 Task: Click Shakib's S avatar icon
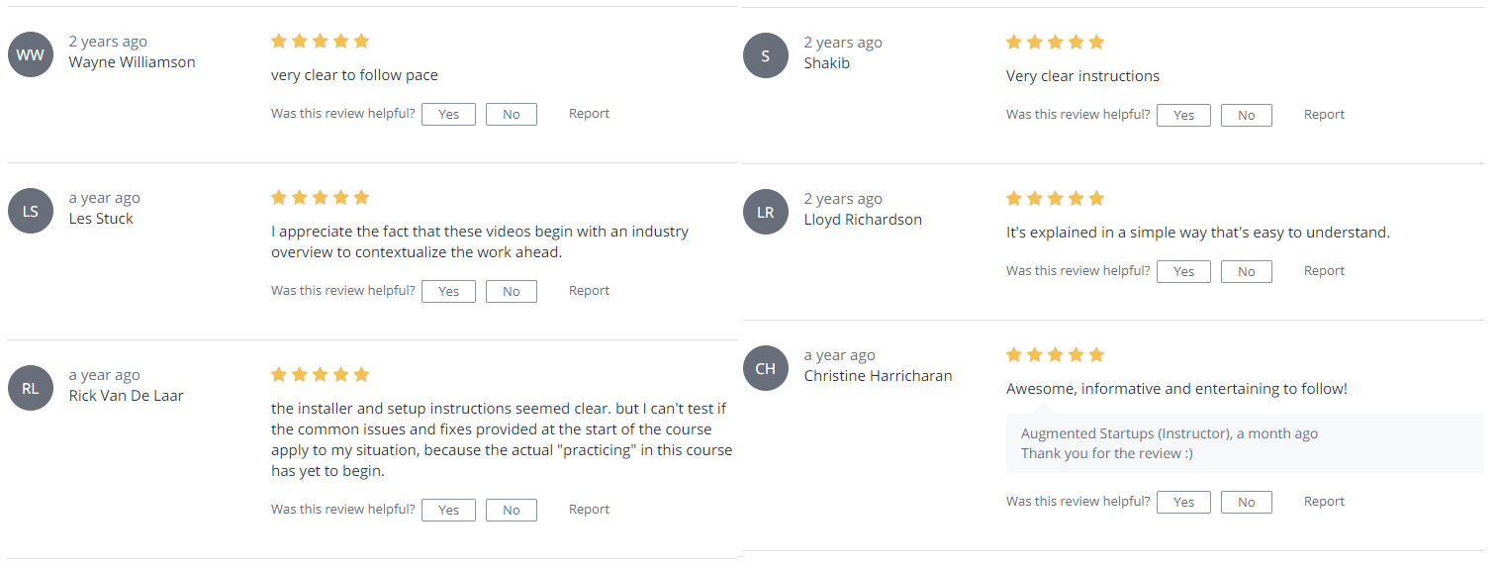766,55
